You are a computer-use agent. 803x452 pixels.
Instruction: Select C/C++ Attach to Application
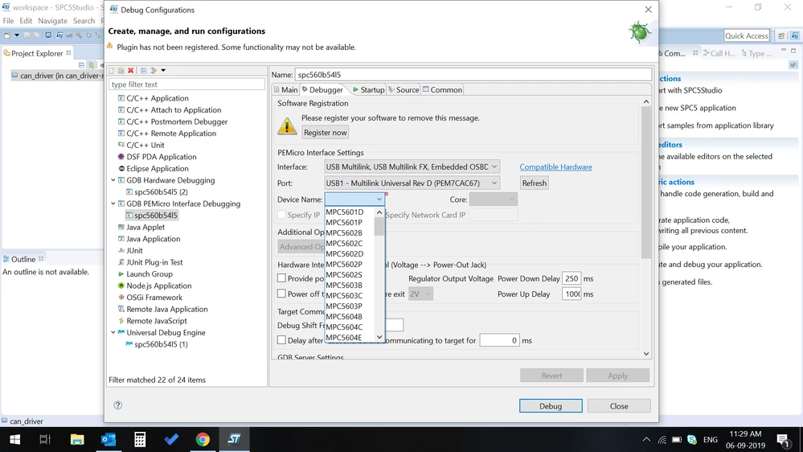pos(174,109)
